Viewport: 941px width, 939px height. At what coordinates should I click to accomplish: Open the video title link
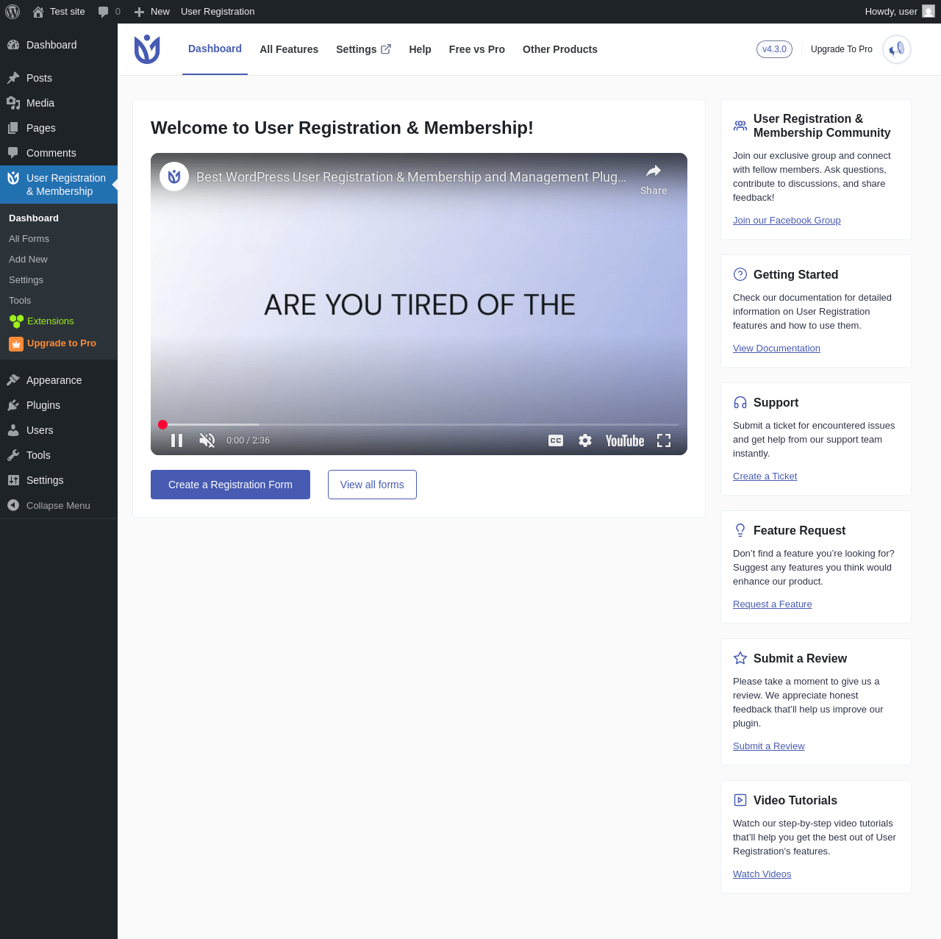pyautogui.click(x=411, y=177)
